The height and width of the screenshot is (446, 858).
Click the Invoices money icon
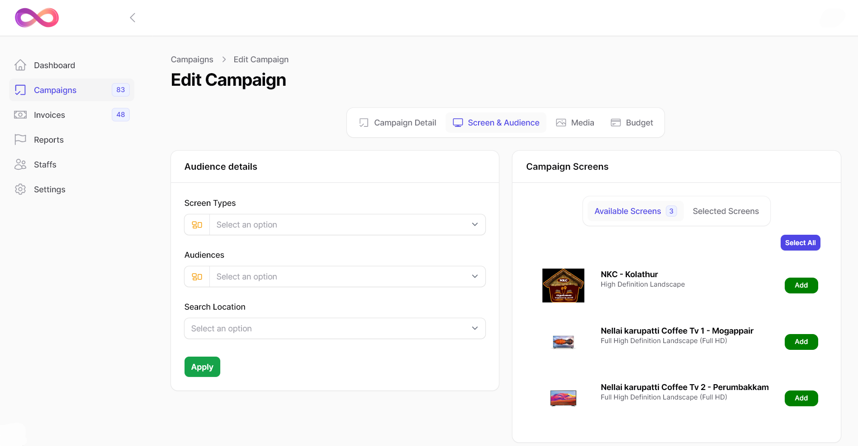(20, 115)
